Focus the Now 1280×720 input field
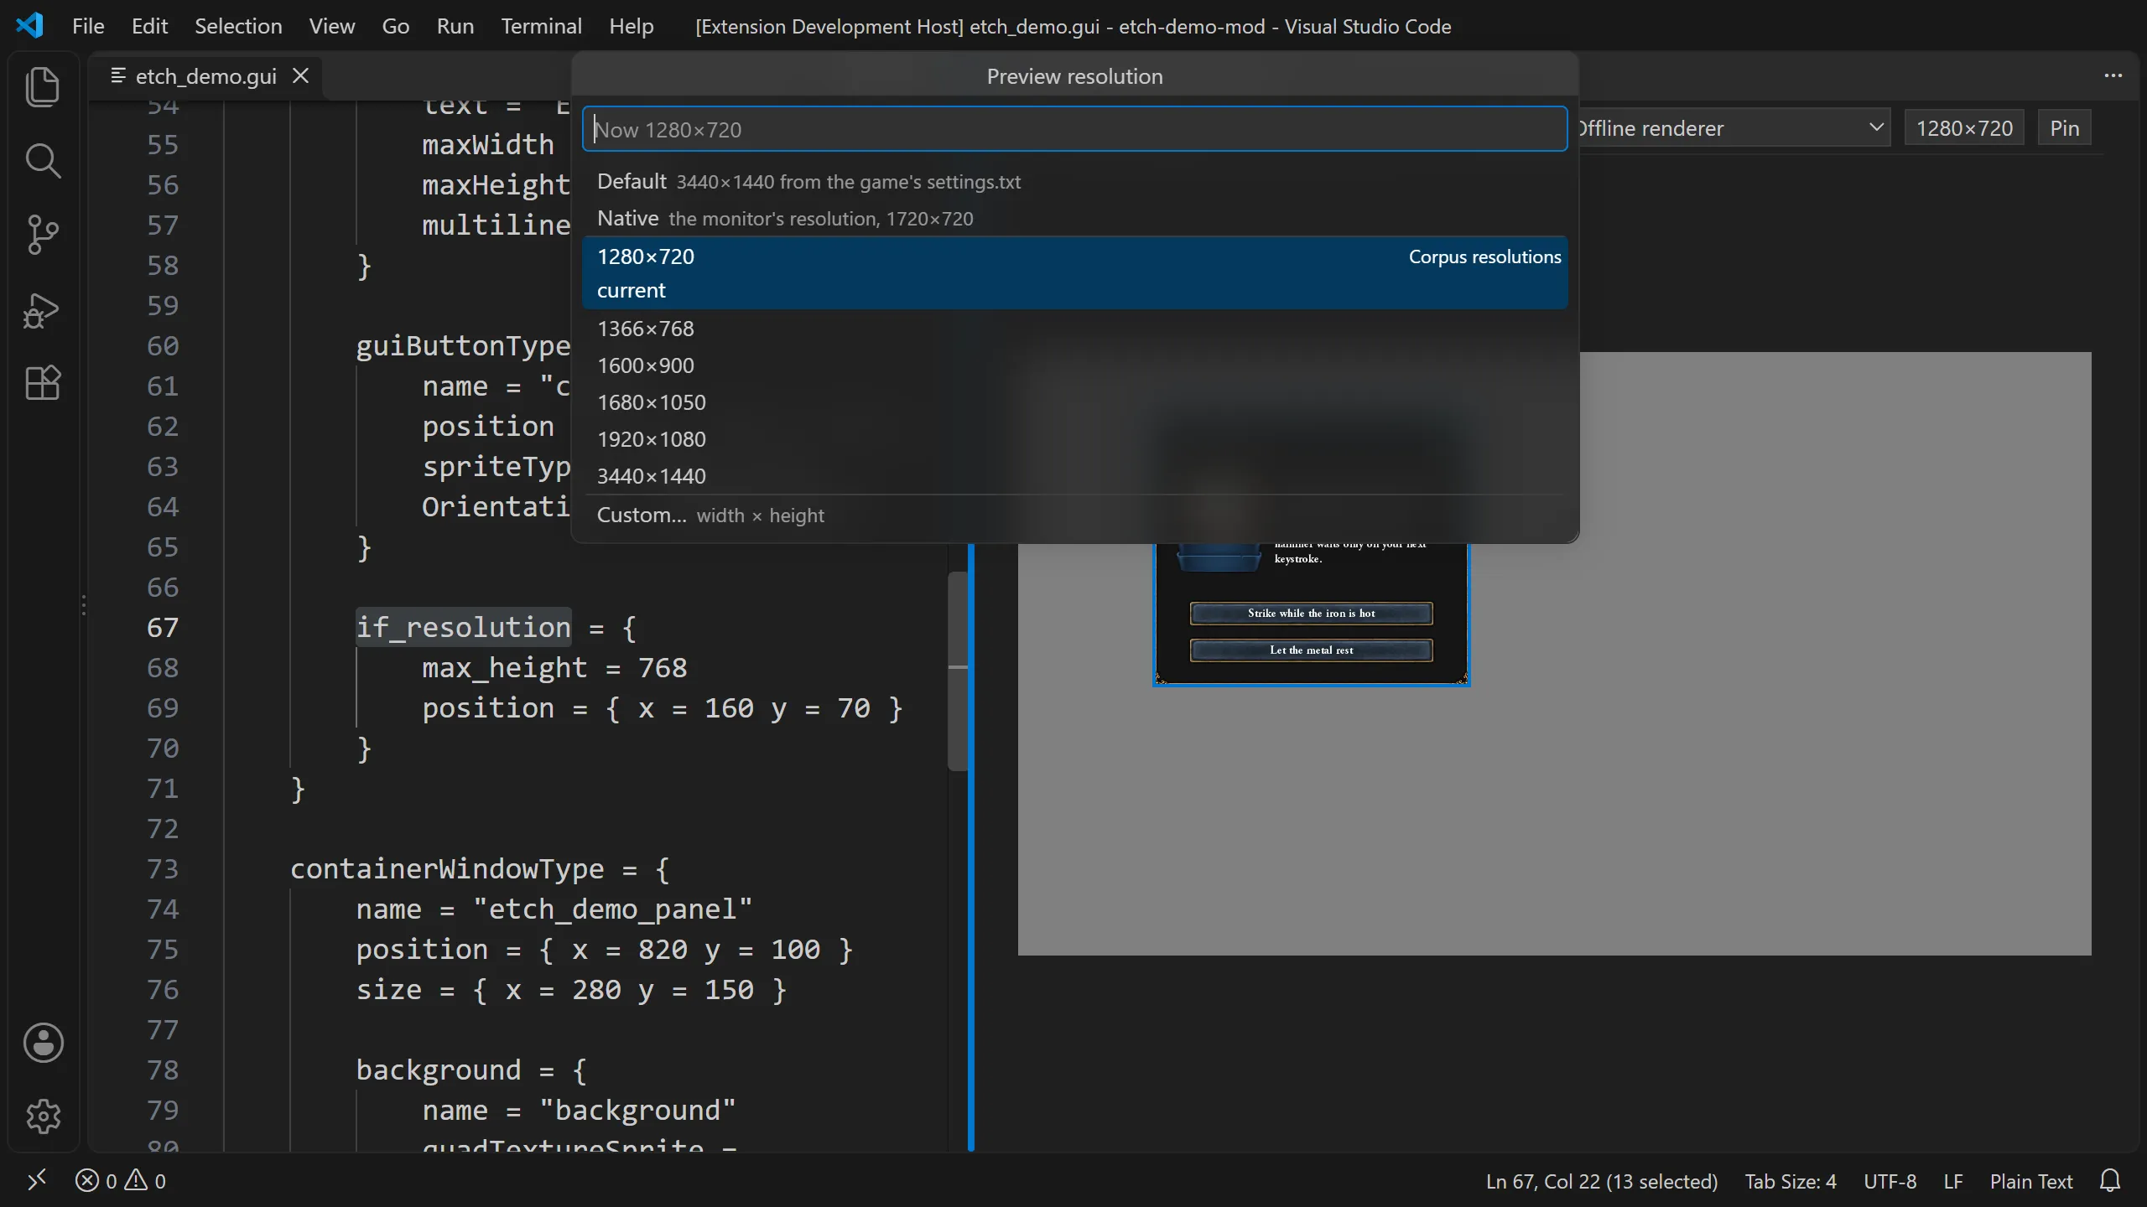2147x1207 pixels. tap(1074, 129)
